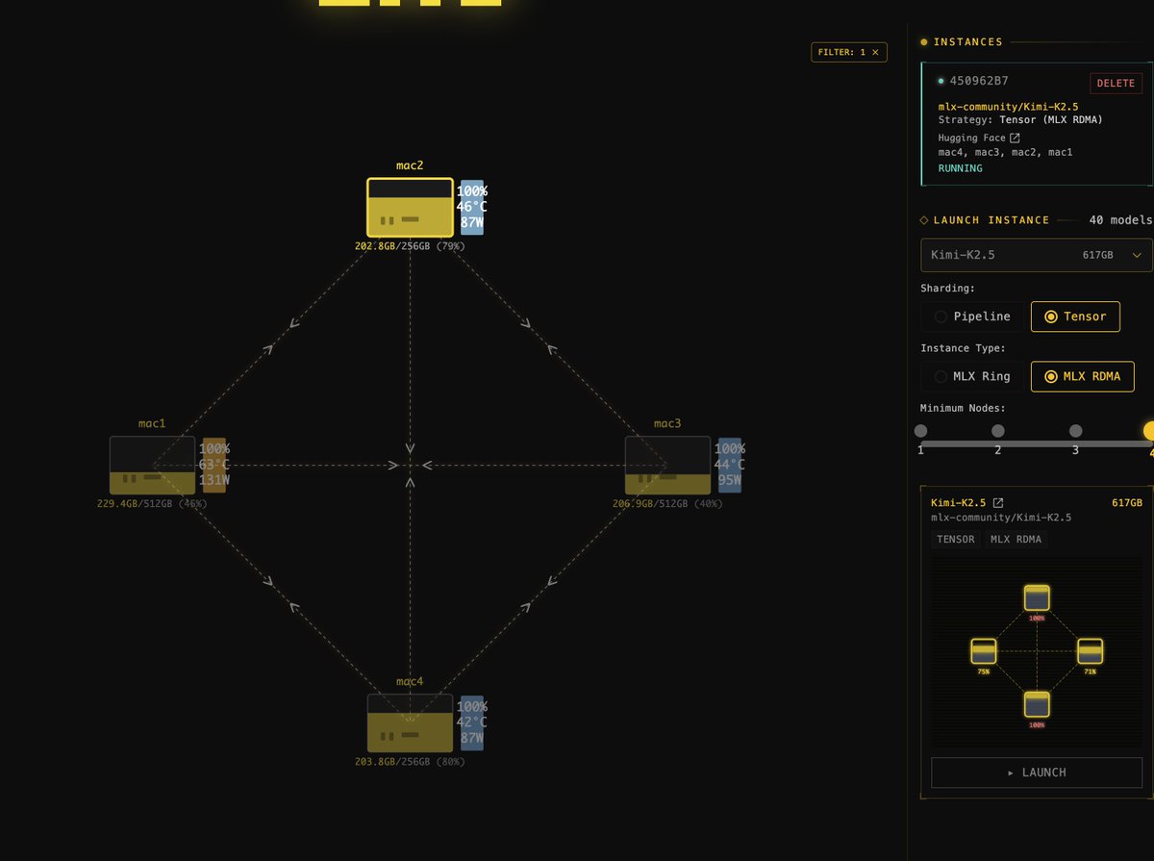Open Hugging Face external link icon

click(x=1015, y=138)
